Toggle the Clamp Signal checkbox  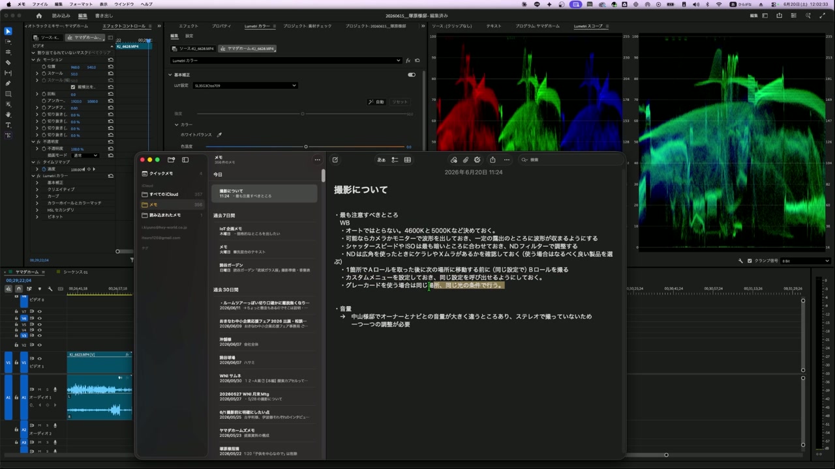point(750,261)
